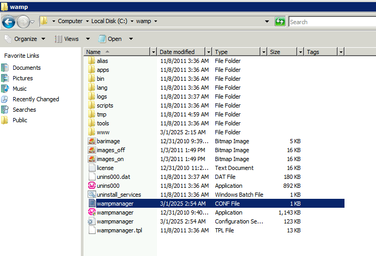This screenshot has width=376, height=256.
Task: Sort files by Type column
Action: [236, 52]
